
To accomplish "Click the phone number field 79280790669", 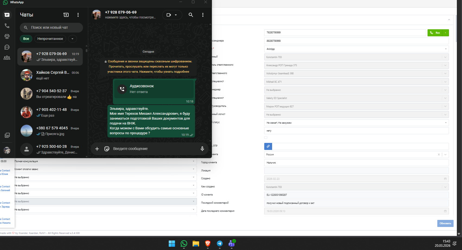I will [x=345, y=33].
